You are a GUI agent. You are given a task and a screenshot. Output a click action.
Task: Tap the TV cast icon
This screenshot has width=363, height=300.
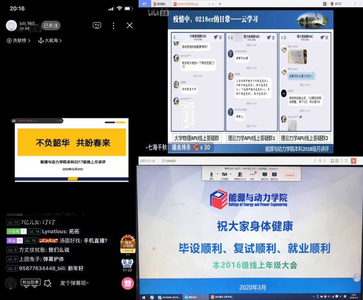(97, 25)
